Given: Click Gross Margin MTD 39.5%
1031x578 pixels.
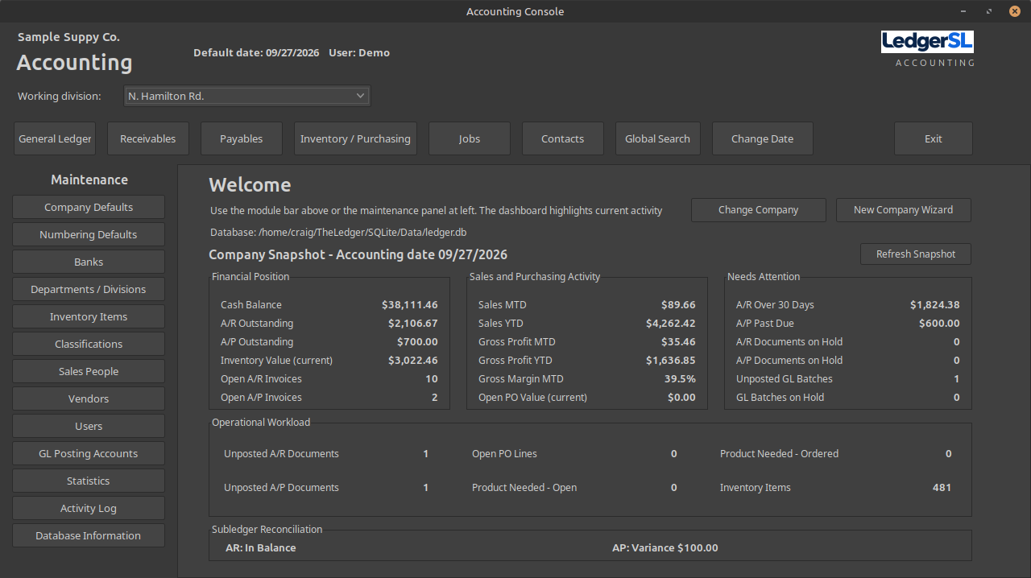Looking at the screenshot, I should [680, 379].
